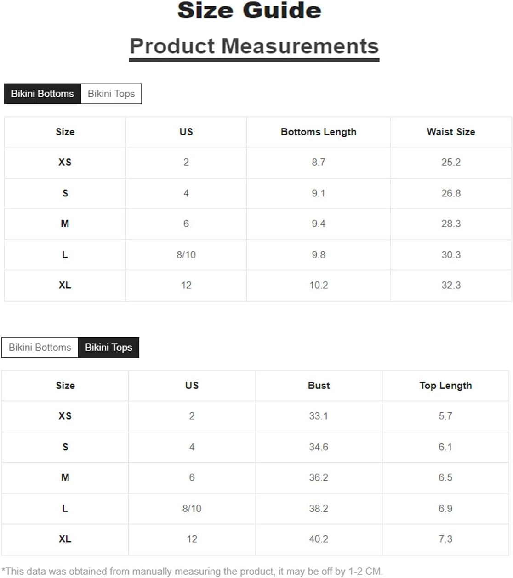Switch to upper Bikini Tops tab
The width and height of the screenshot is (513, 578).
pyautogui.click(x=111, y=94)
